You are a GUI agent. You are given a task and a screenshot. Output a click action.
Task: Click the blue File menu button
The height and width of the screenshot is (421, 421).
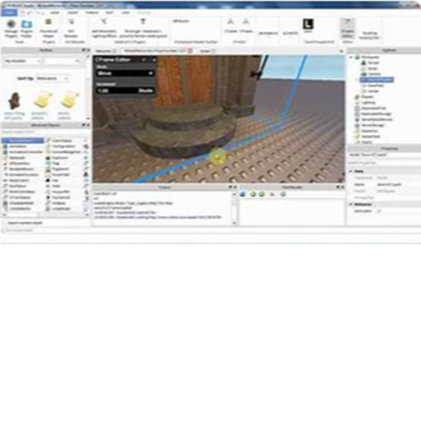coord(9,12)
